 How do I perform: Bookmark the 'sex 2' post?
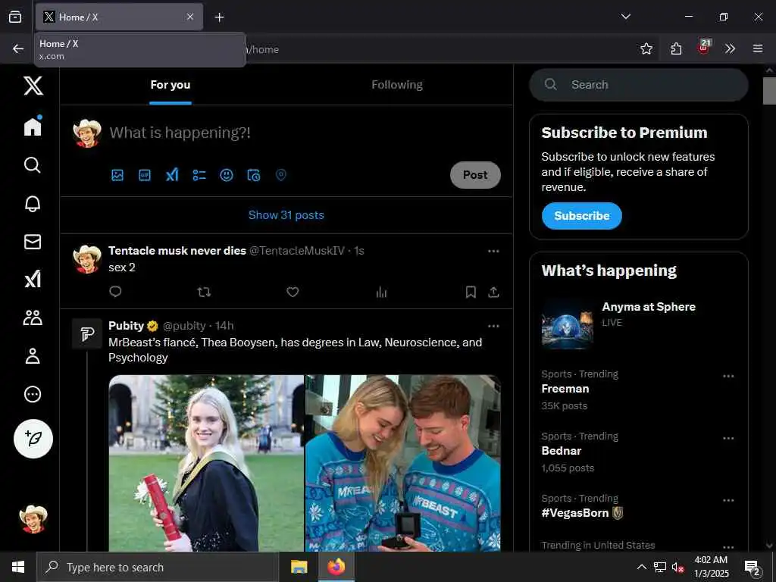click(471, 292)
